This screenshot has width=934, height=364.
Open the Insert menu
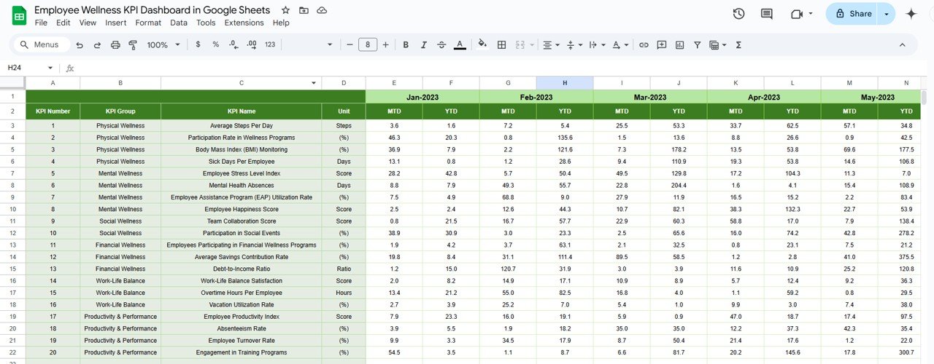coord(115,23)
